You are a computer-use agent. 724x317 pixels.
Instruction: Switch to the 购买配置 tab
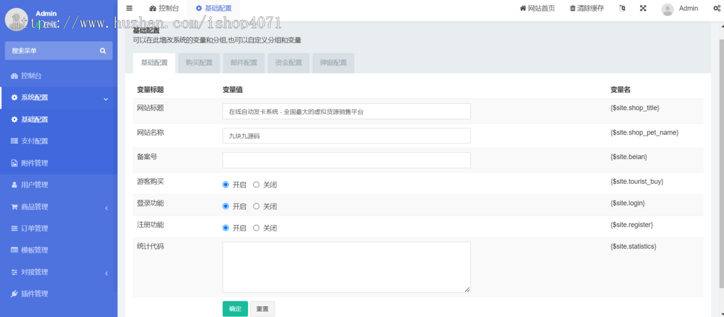click(x=198, y=63)
